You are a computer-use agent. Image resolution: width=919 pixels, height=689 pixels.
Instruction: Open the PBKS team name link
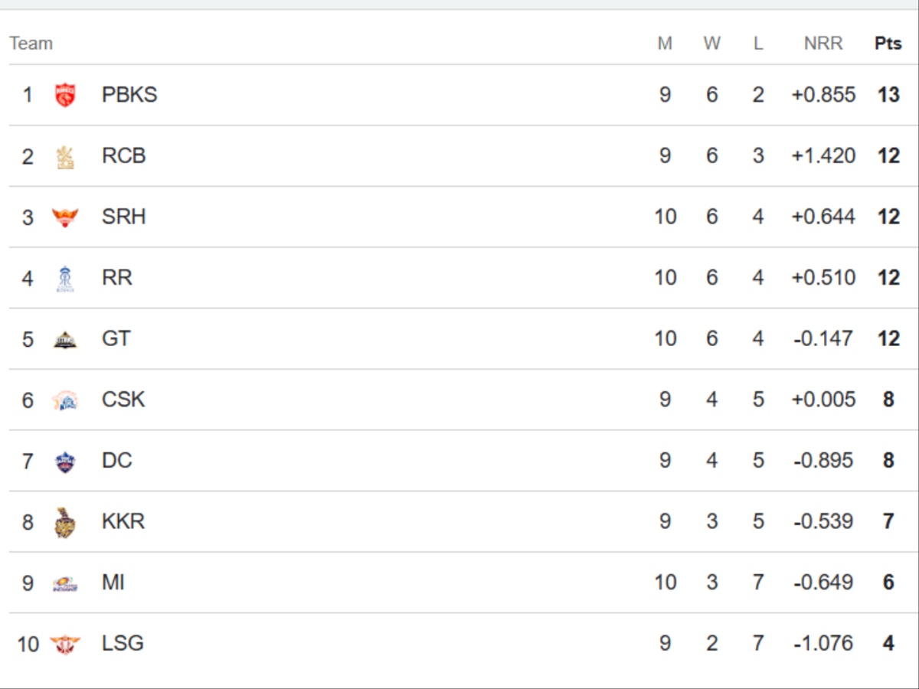click(129, 95)
